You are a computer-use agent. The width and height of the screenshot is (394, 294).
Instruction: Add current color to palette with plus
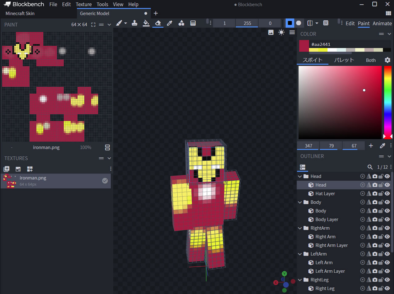[x=371, y=146]
